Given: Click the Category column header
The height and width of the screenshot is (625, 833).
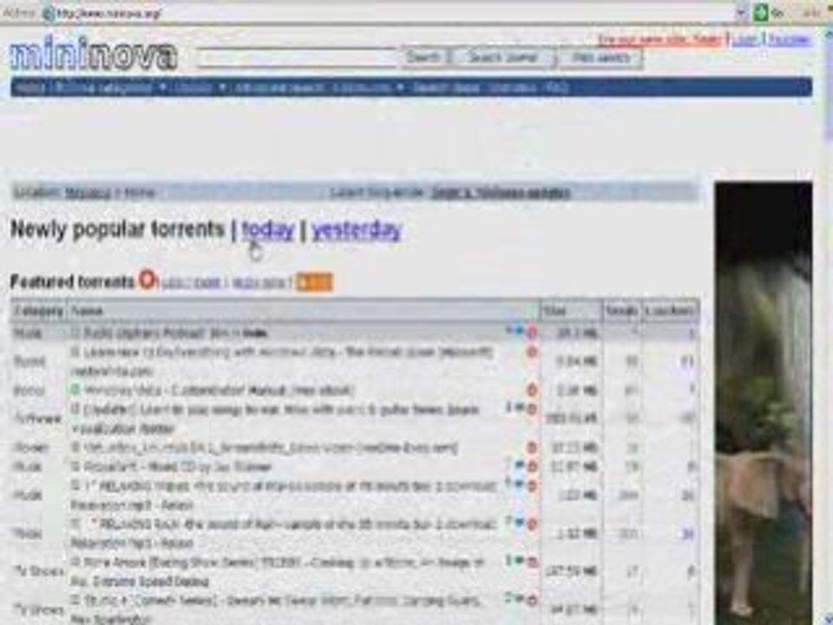Looking at the screenshot, I should [38, 311].
